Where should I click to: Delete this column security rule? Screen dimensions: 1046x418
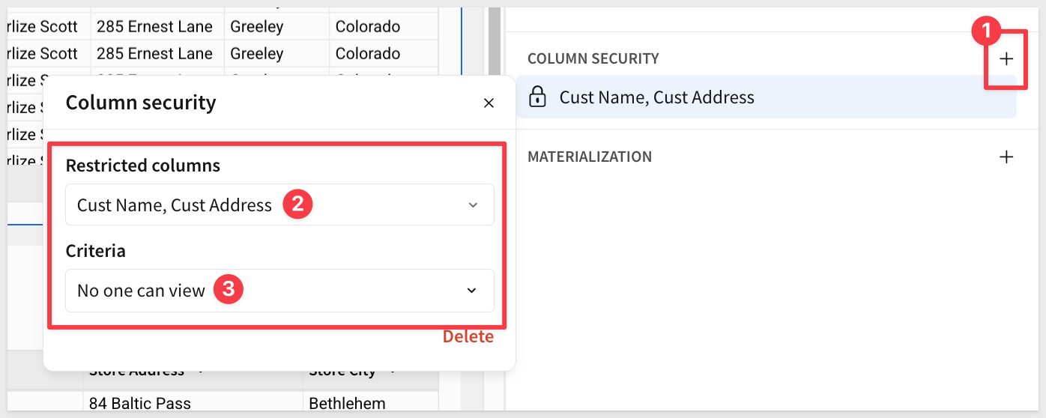click(468, 336)
